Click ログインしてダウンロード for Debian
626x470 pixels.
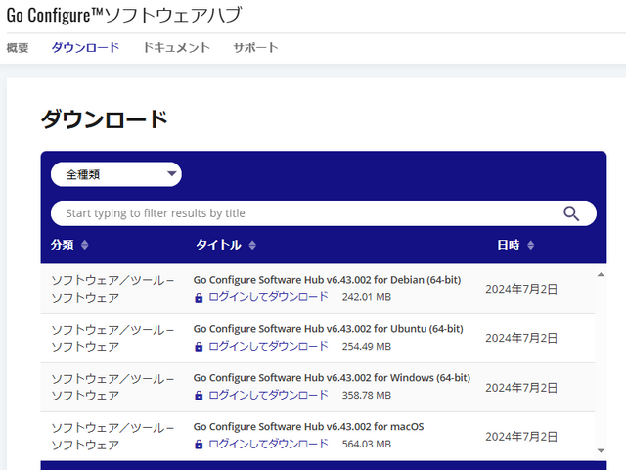(268, 297)
